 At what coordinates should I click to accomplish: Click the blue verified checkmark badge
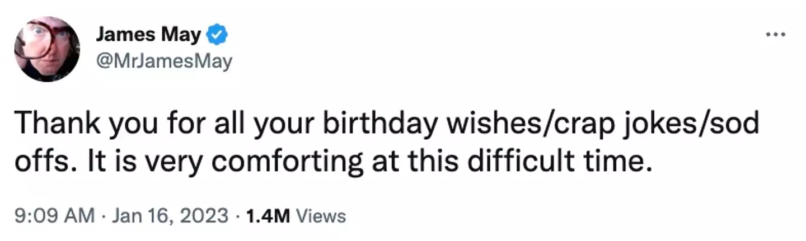point(217,36)
